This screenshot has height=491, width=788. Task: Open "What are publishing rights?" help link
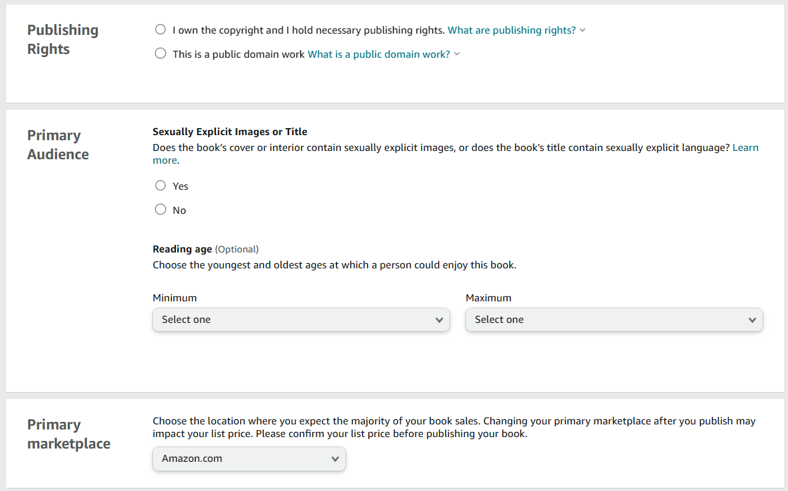click(511, 30)
